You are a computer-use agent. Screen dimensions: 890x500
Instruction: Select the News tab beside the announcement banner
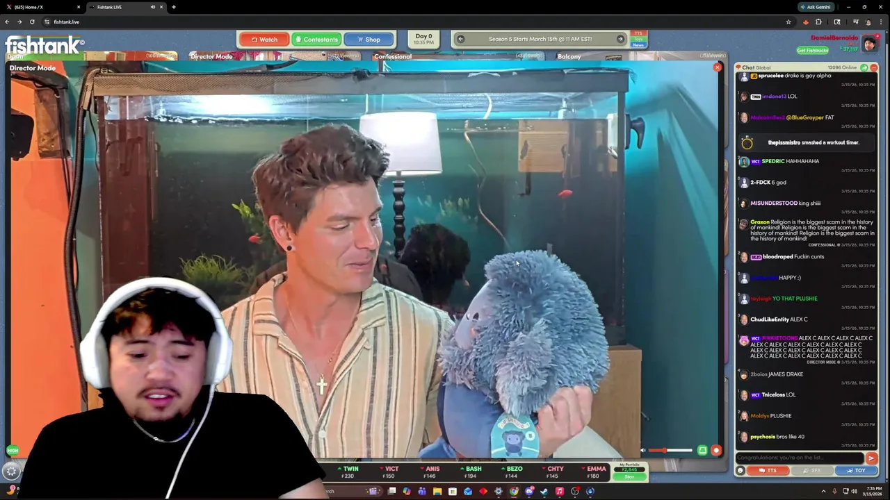click(638, 44)
